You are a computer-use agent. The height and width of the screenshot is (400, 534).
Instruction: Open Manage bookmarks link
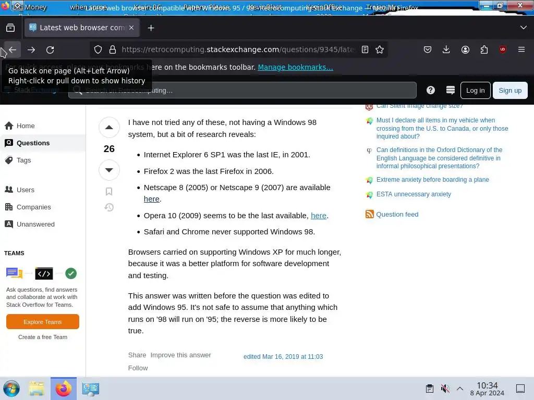tap(295, 67)
